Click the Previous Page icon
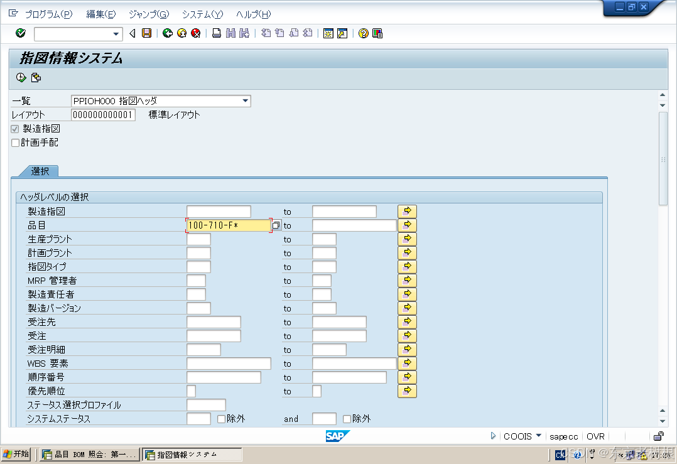The image size is (677, 464). pos(280,33)
